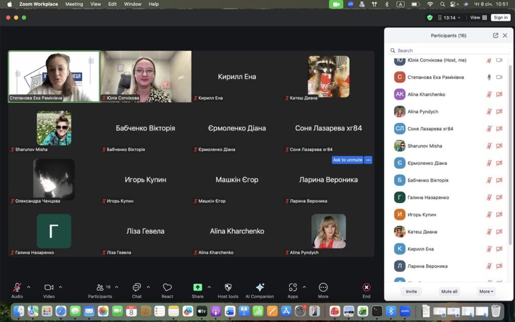515x322 pixels.
Task: Toggle camera with Video button
Action: pyautogui.click(x=49, y=287)
